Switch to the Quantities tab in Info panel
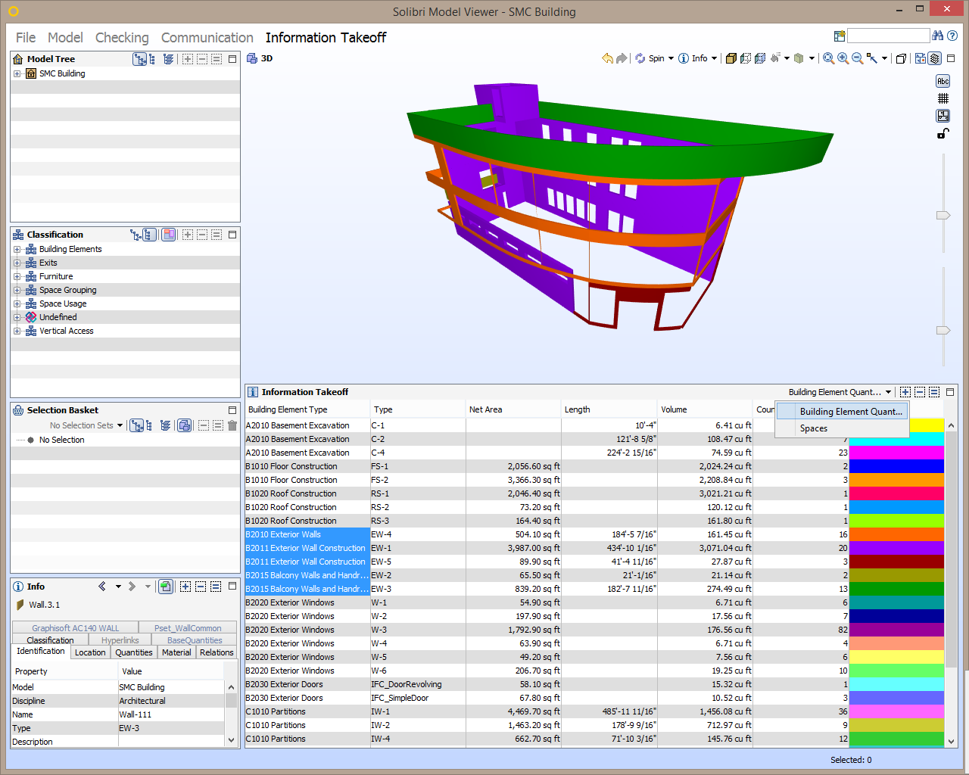The image size is (969, 775). [133, 652]
